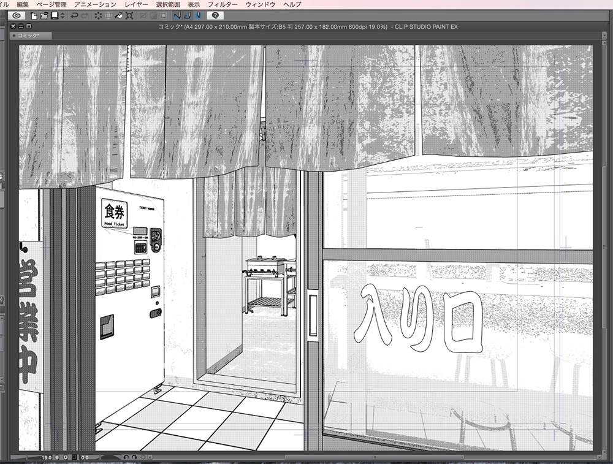This screenshot has width=613, height=464.
Task: Click the Clear outside selection icon
Action: point(109,16)
